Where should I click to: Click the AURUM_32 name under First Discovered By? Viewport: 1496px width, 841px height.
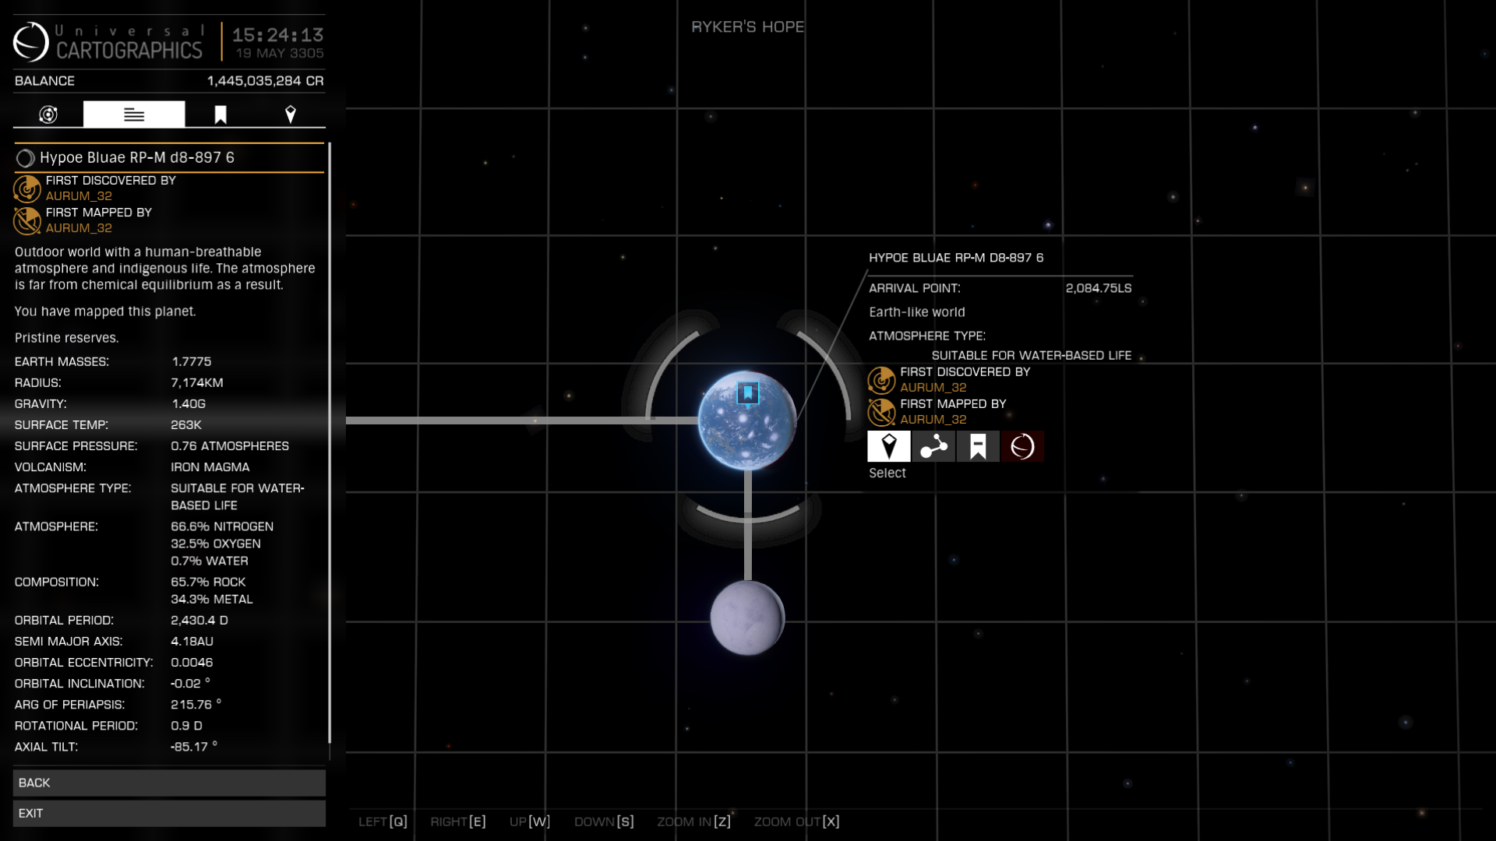point(79,196)
